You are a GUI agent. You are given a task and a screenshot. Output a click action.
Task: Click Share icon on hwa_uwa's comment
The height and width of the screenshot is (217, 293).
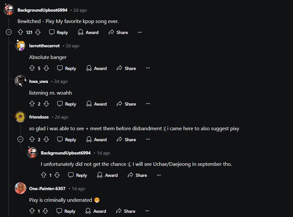coord(119,104)
